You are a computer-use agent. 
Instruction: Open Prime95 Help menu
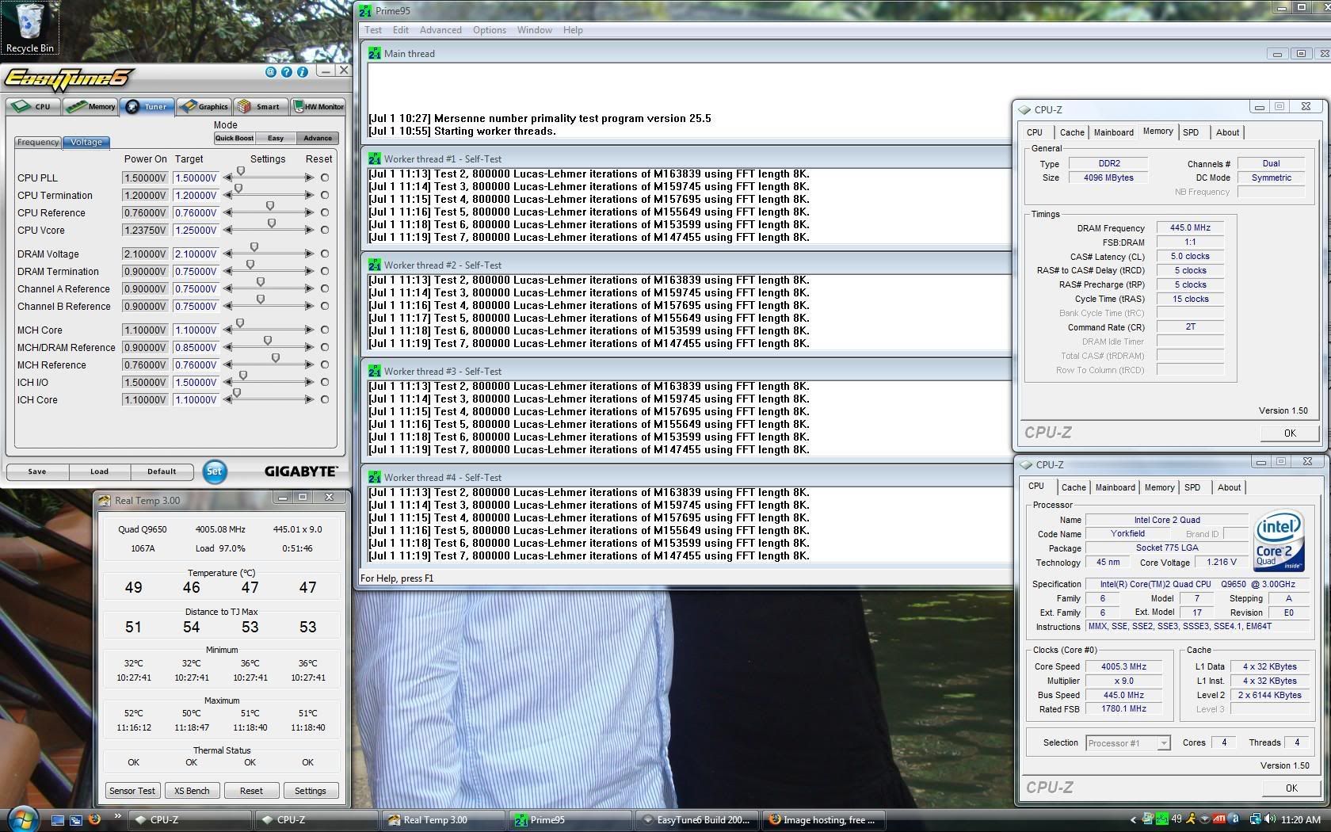coord(573,30)
